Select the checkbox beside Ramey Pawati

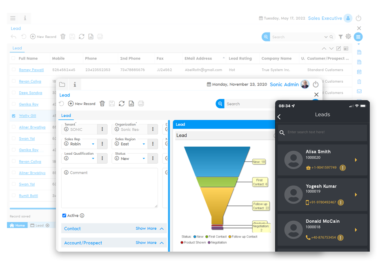click(x=13, y=70)
